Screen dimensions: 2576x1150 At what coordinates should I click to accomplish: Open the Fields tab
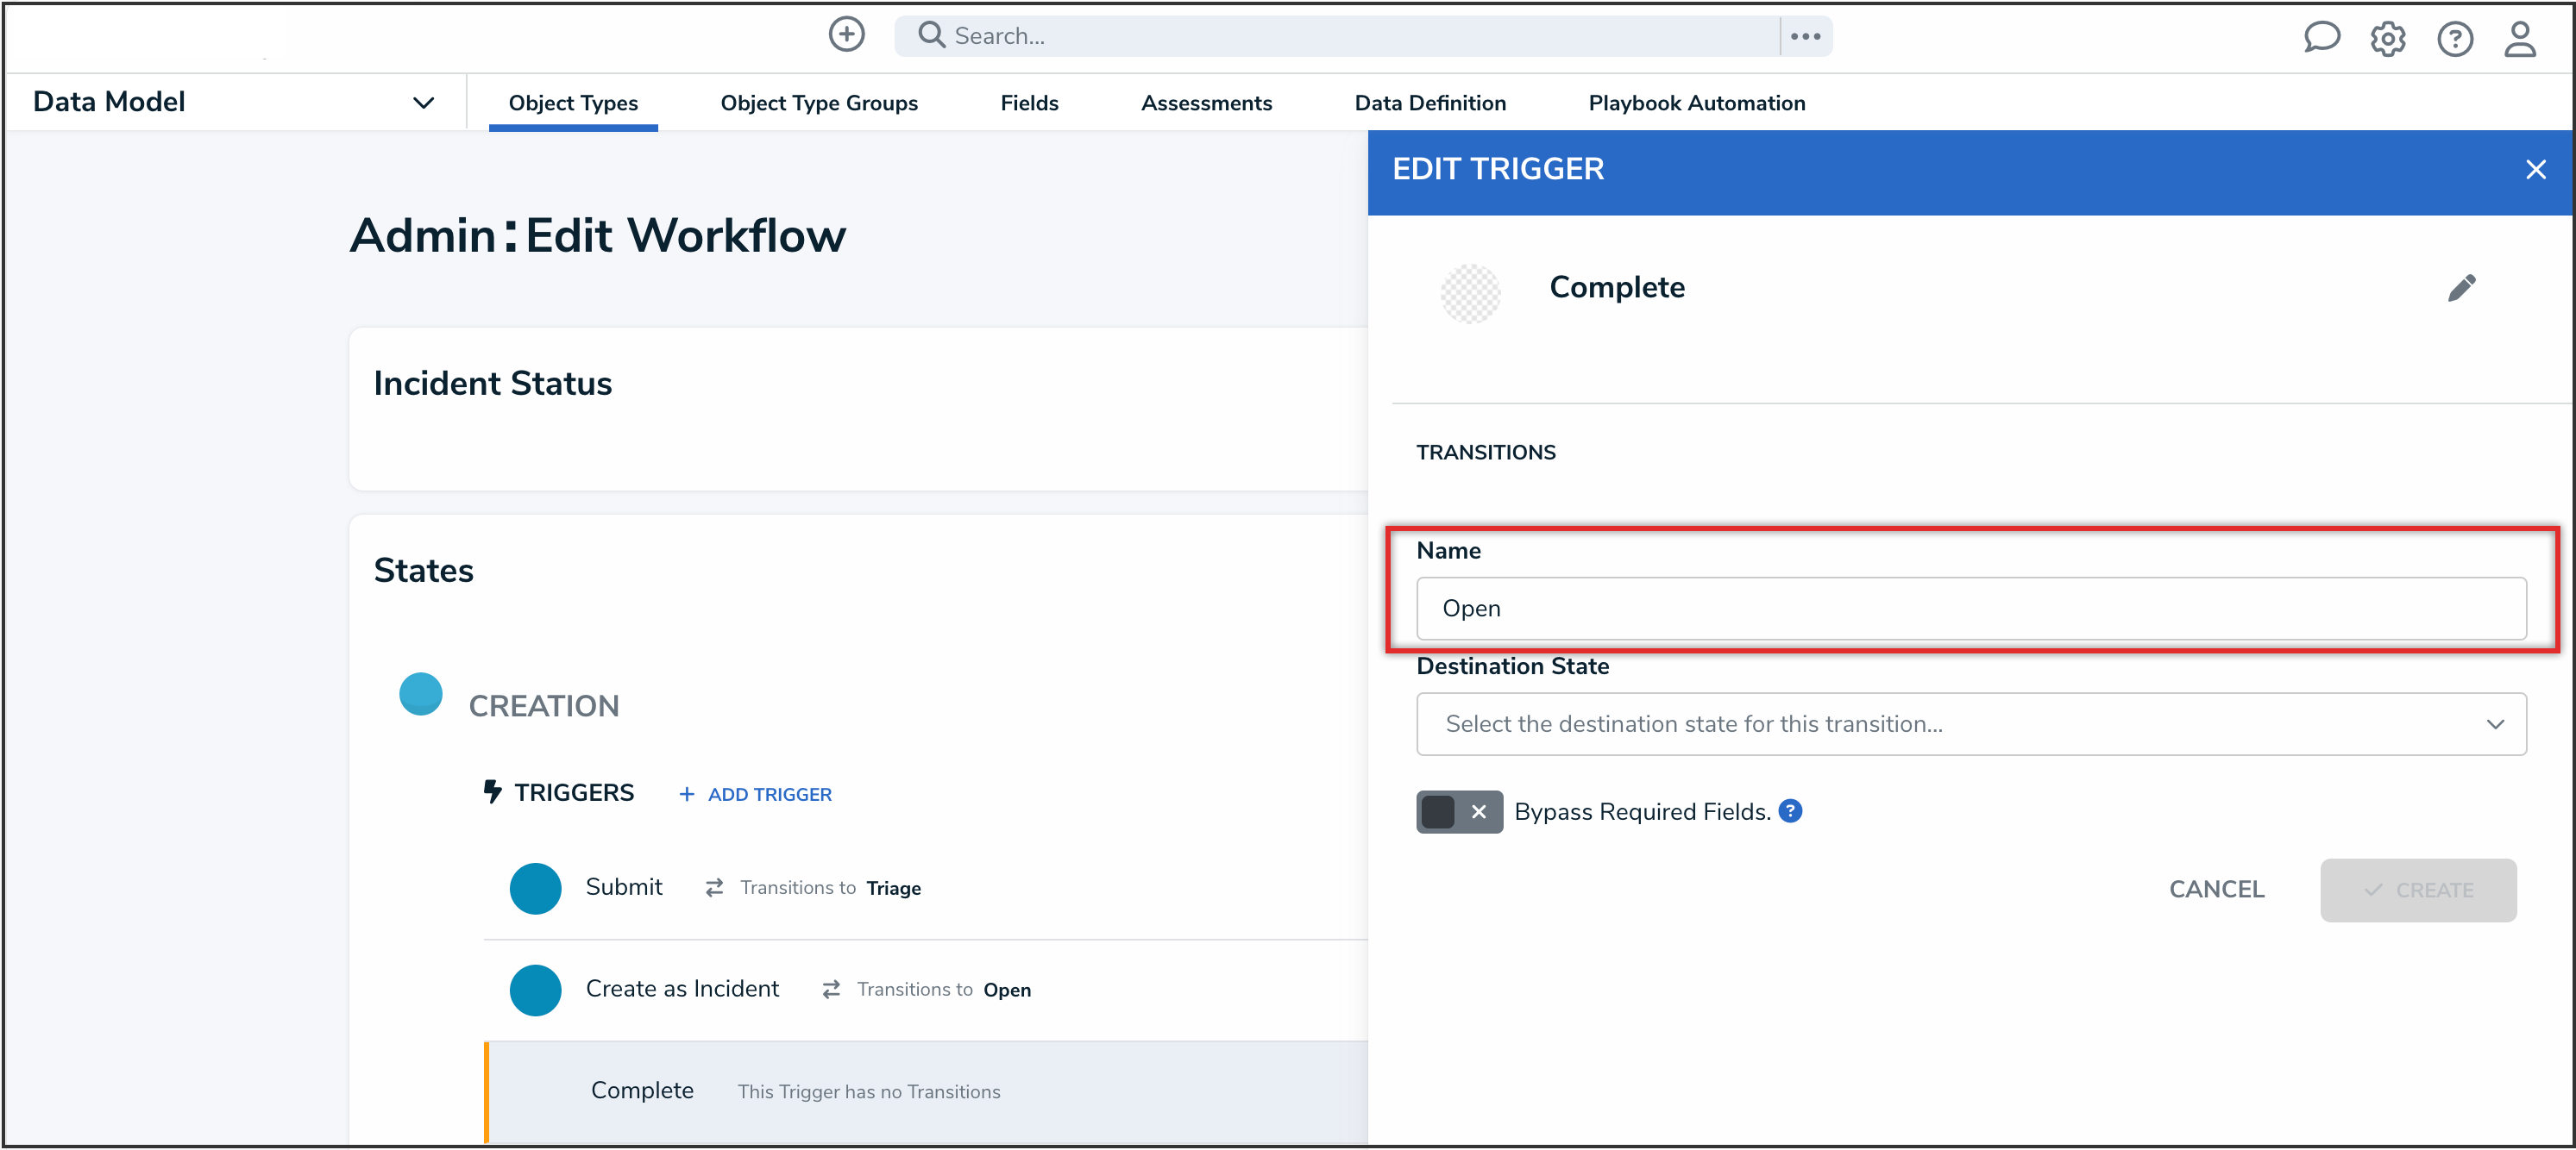tap(1028, 103)
